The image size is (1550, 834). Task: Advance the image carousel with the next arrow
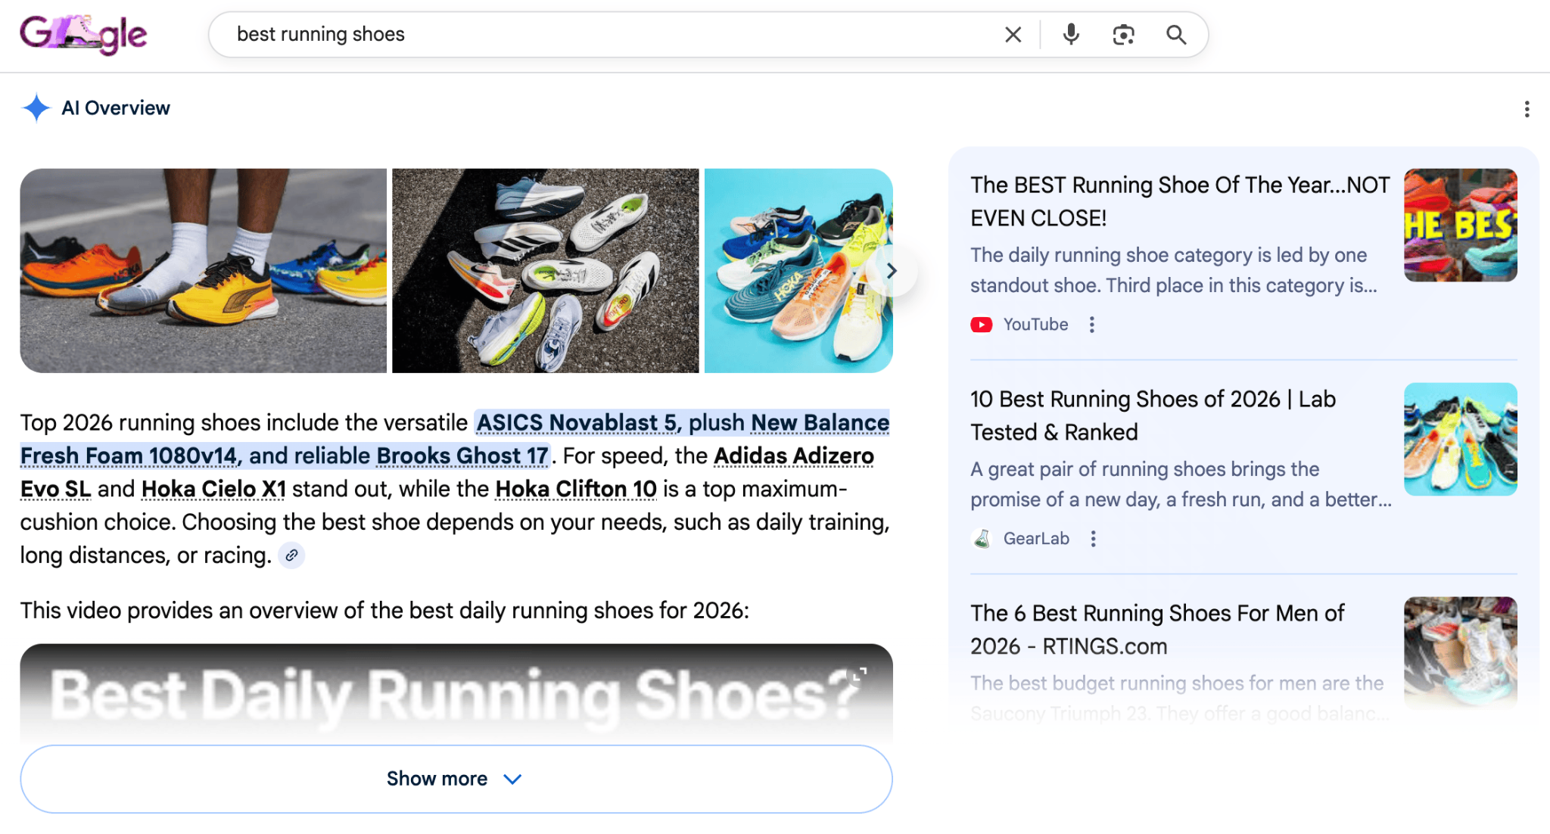(x=891, y=271)
